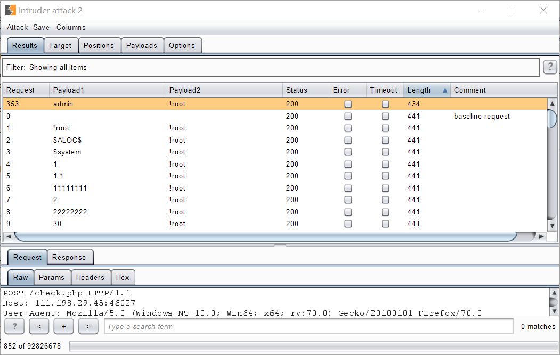The image size is (560, 355).
Task: Click the Host header line
Action: [x=69, y=303]
